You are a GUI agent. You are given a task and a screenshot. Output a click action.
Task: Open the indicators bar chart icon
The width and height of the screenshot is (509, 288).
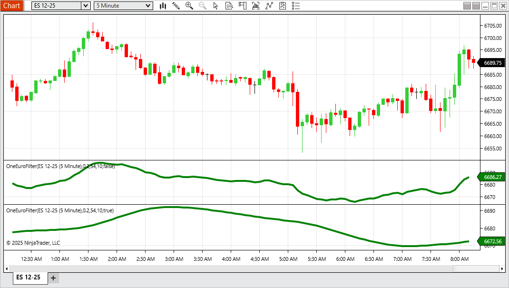[256, 6]
